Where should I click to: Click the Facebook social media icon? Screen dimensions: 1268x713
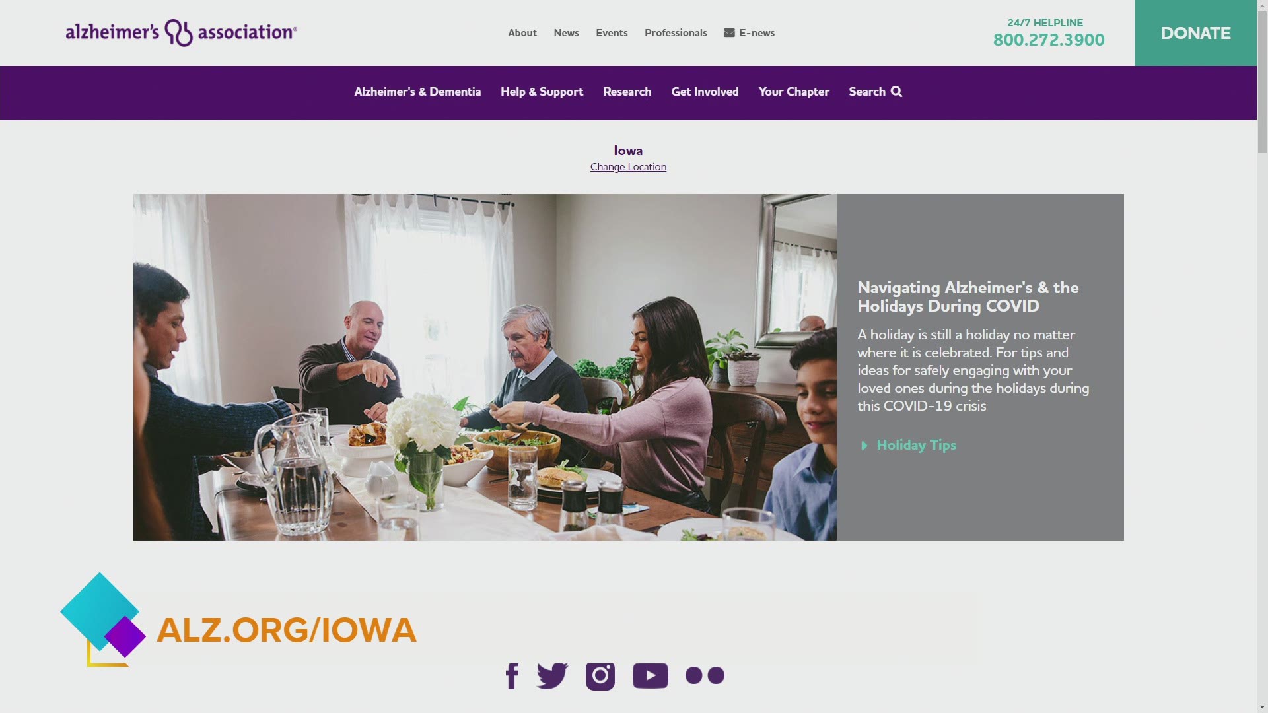click(x=513, y=675)
